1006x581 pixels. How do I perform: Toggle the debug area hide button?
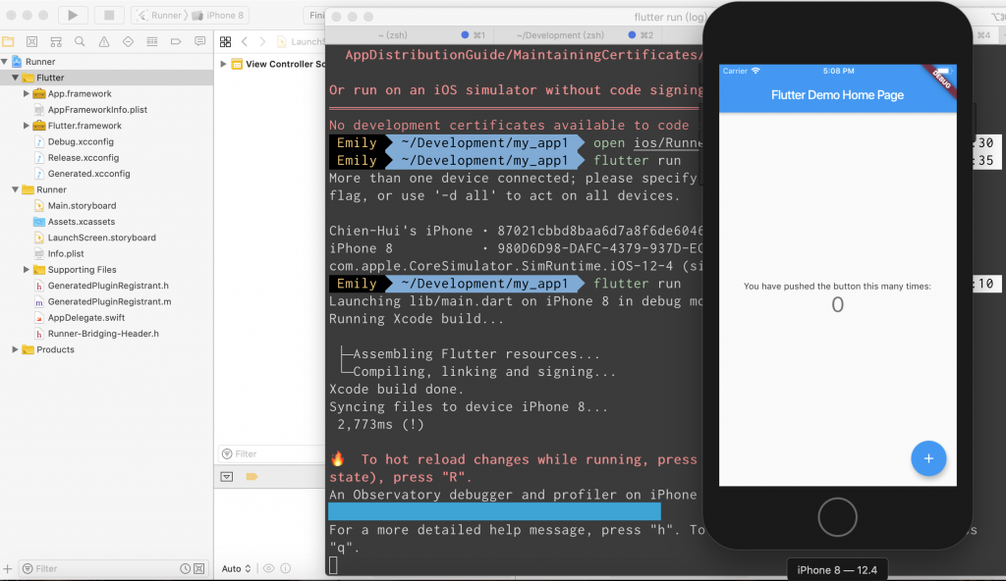(227, 476)
